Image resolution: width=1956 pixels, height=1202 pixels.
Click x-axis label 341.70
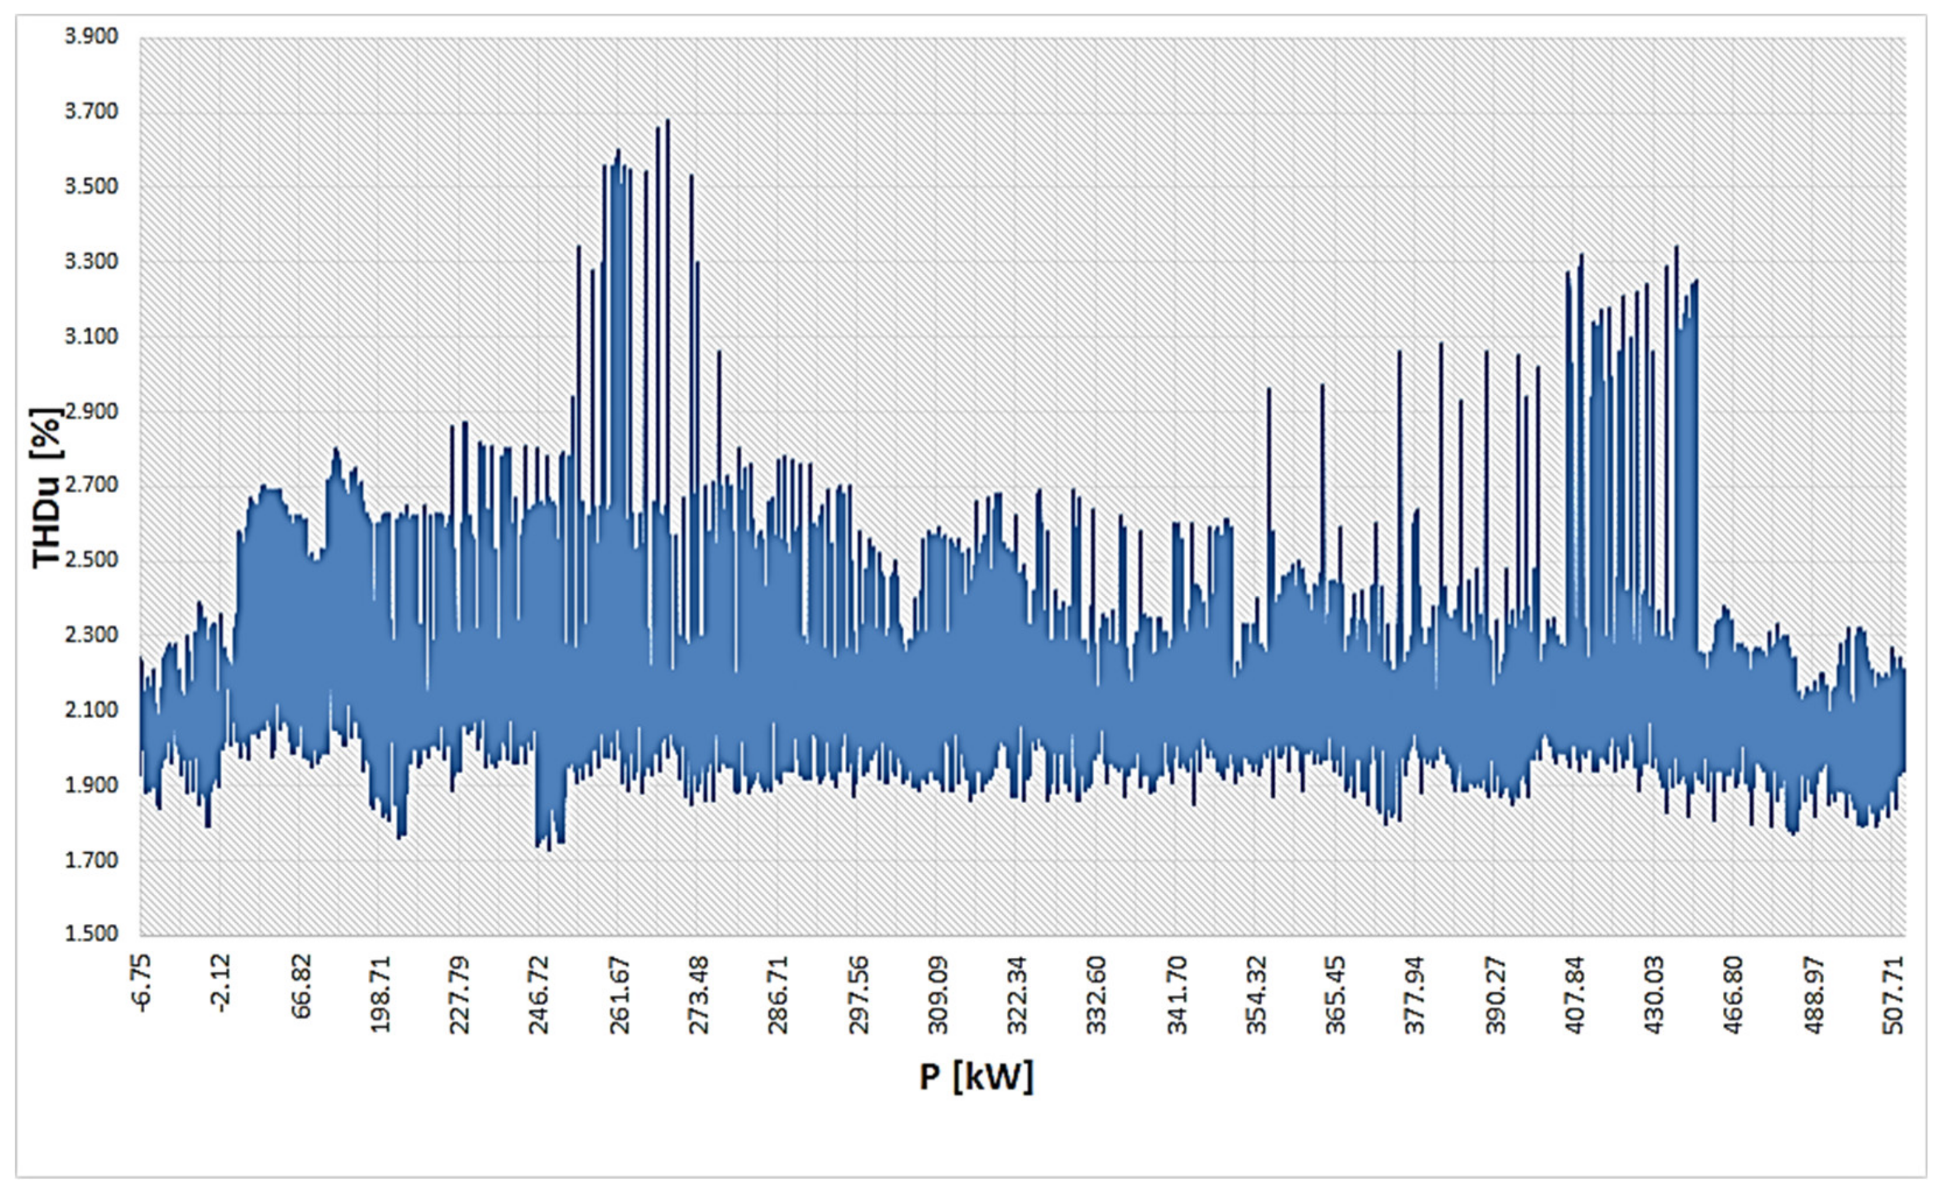click(x=1178, y=994)
